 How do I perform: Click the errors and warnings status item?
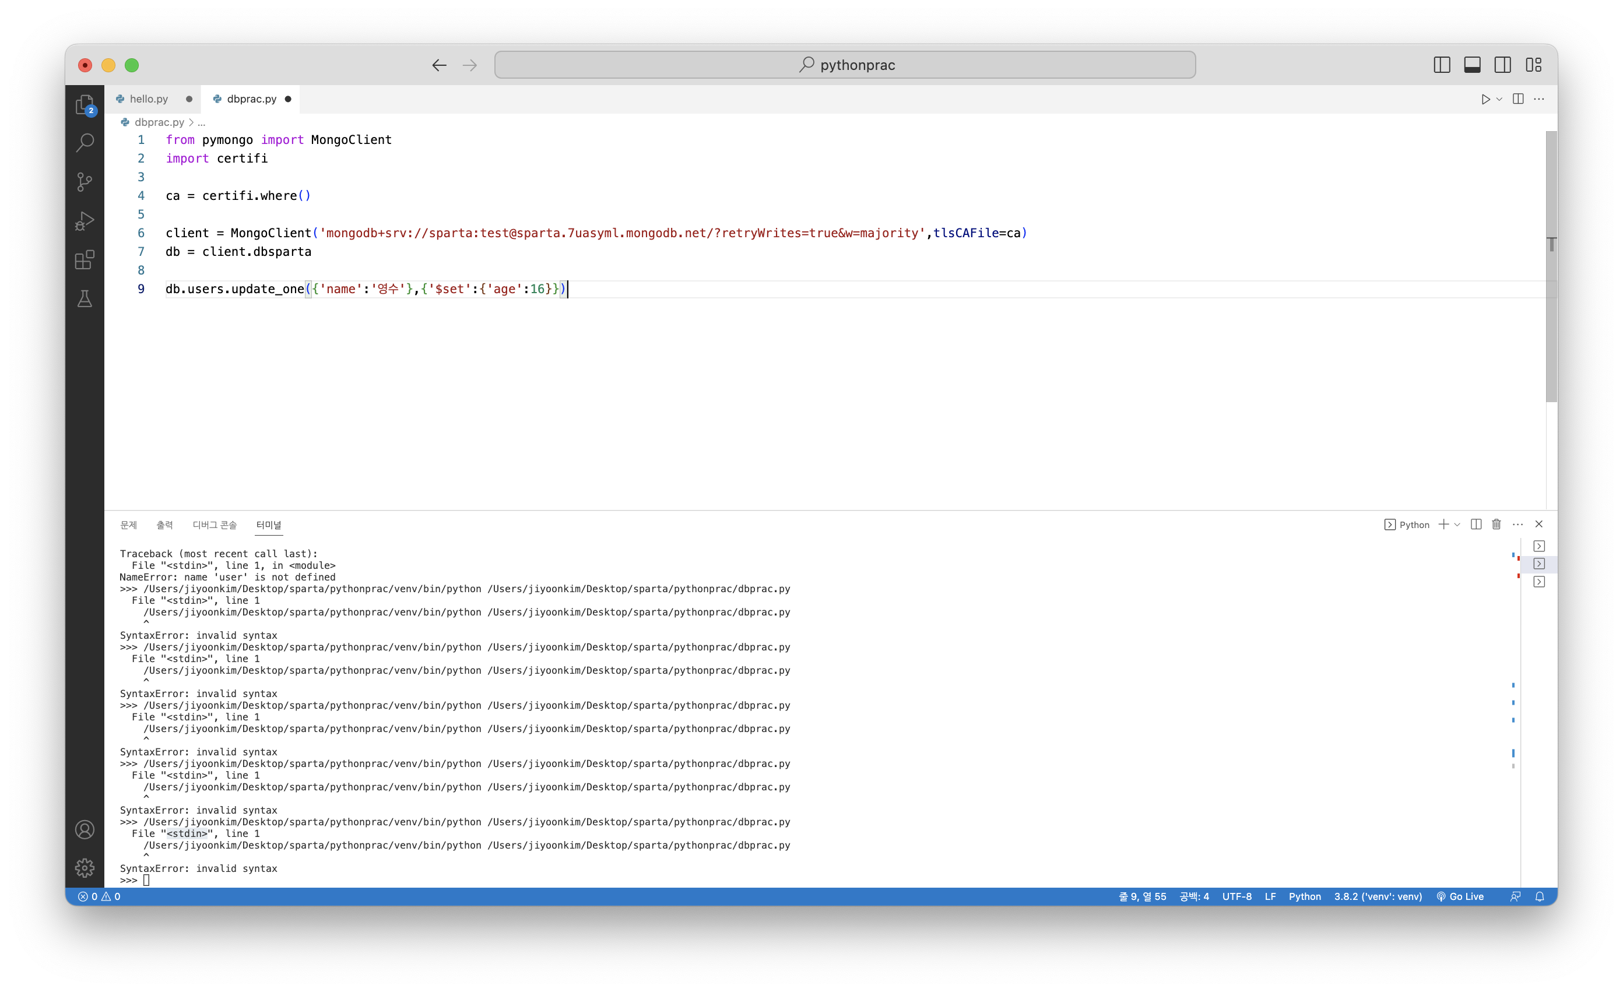point(100,896)
